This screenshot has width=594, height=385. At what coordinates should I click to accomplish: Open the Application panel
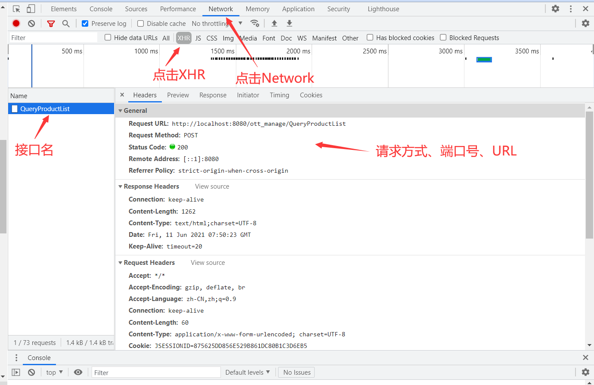298,9
